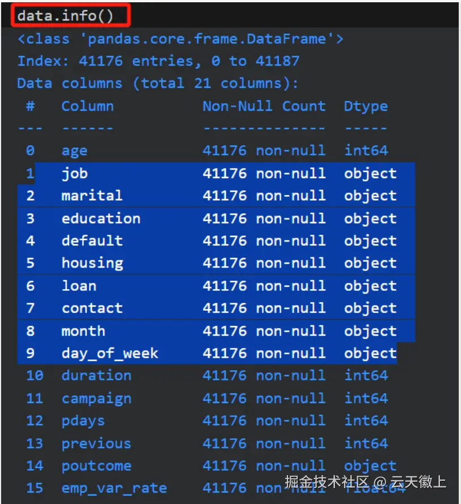Image resolution: width=461 pixels, height=504 pixels.
Task: Click the pandas DataFrame class text
Action: coord(180,39)
